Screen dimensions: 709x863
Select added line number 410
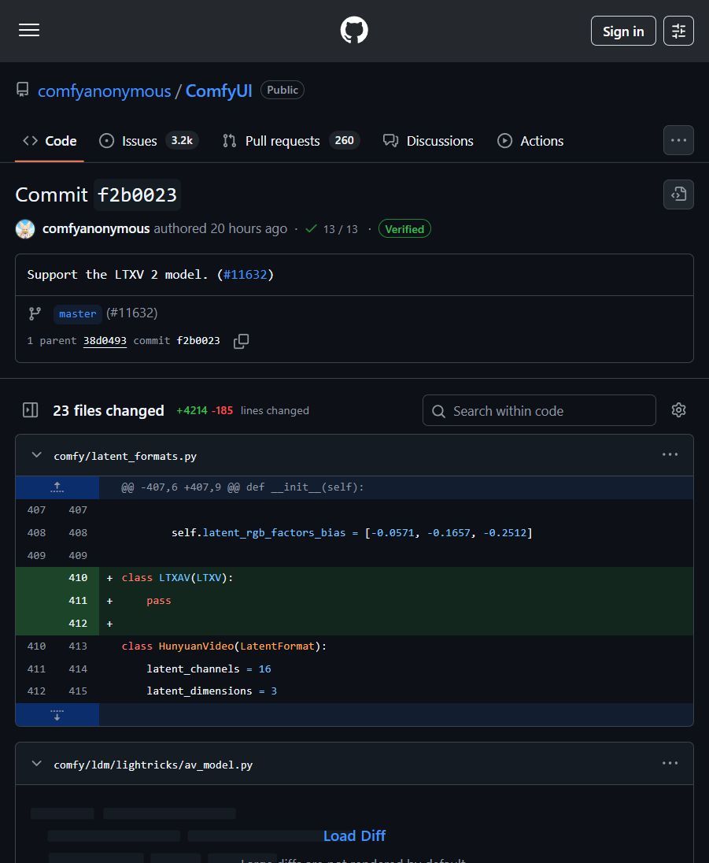pyautogui.click(x=78, y=578)
